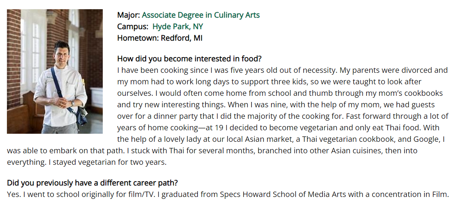Image resolution: width=459 pixels, height=210 pixels.
Task: Select the "Hometown: Redford, MI" line
Action: coord(160,38)
